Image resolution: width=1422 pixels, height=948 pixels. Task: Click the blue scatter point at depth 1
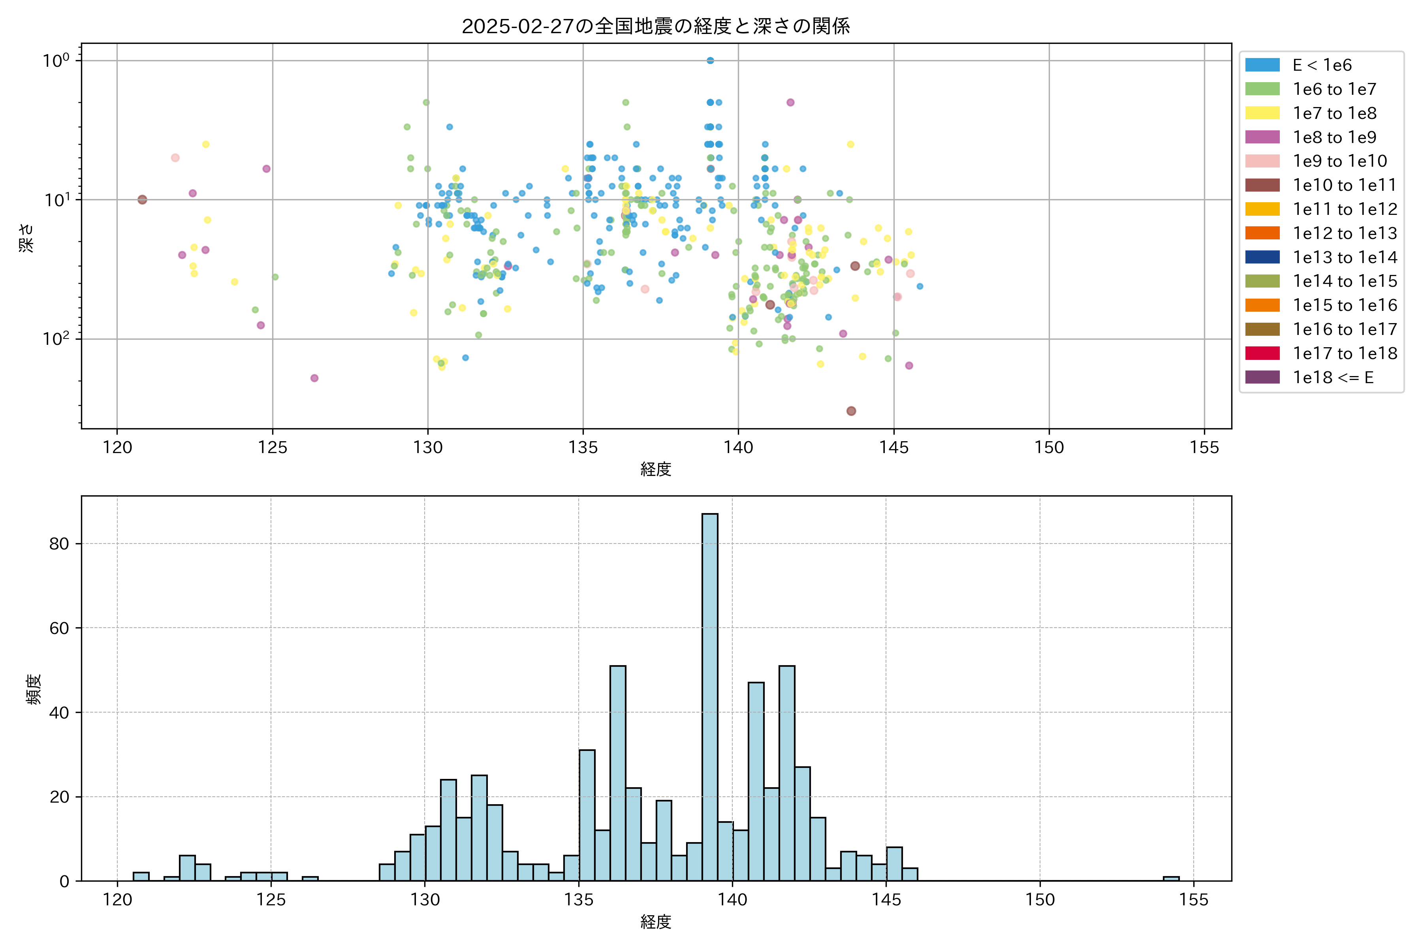[x=710, y=60]
